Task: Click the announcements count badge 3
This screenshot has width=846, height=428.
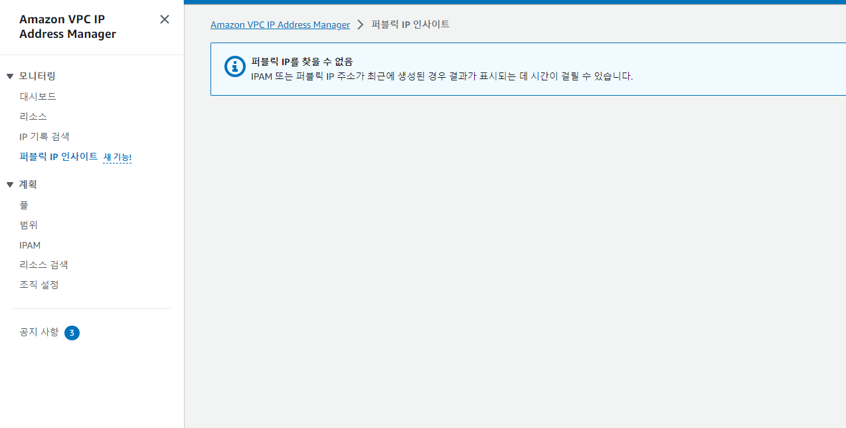Action: pyautogui.click(x=72, y=333)
